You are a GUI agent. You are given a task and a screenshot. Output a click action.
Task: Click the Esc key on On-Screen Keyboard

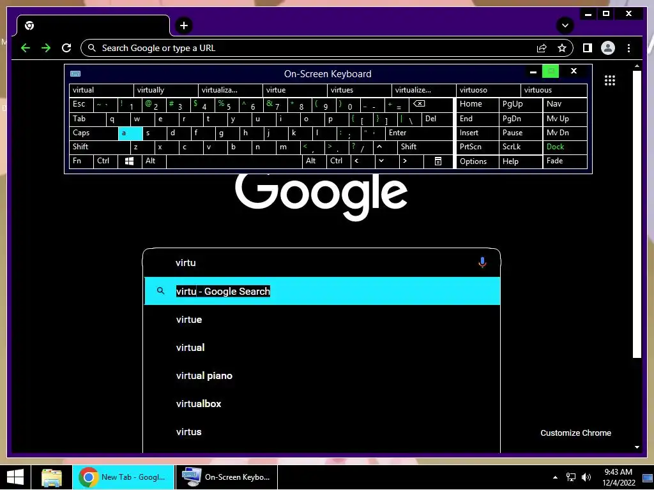[81, 105]
